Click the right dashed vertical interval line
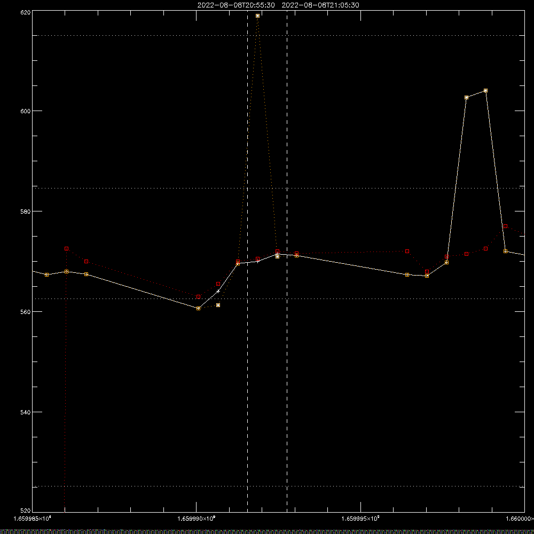 (287, 261)
